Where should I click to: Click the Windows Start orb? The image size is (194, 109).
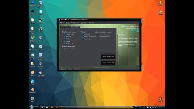click(x=32, y=107)
